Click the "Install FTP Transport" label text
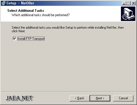This screenshot has width=137, height=105. coord(31,39)
